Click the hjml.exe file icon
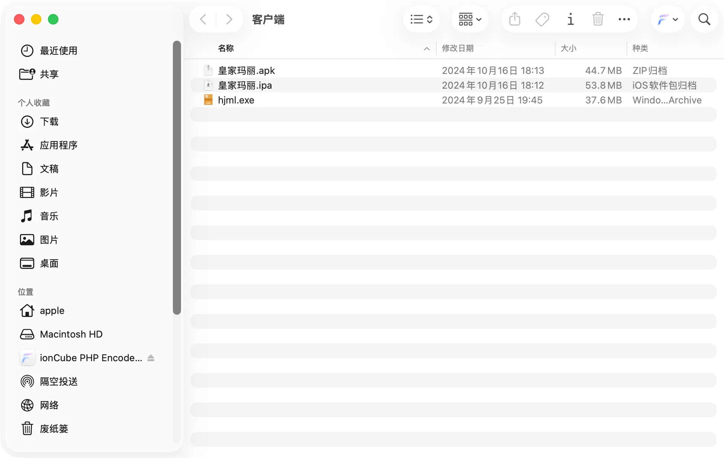The image size is (724, 458). pyautogui.click(x=208, y=100)
